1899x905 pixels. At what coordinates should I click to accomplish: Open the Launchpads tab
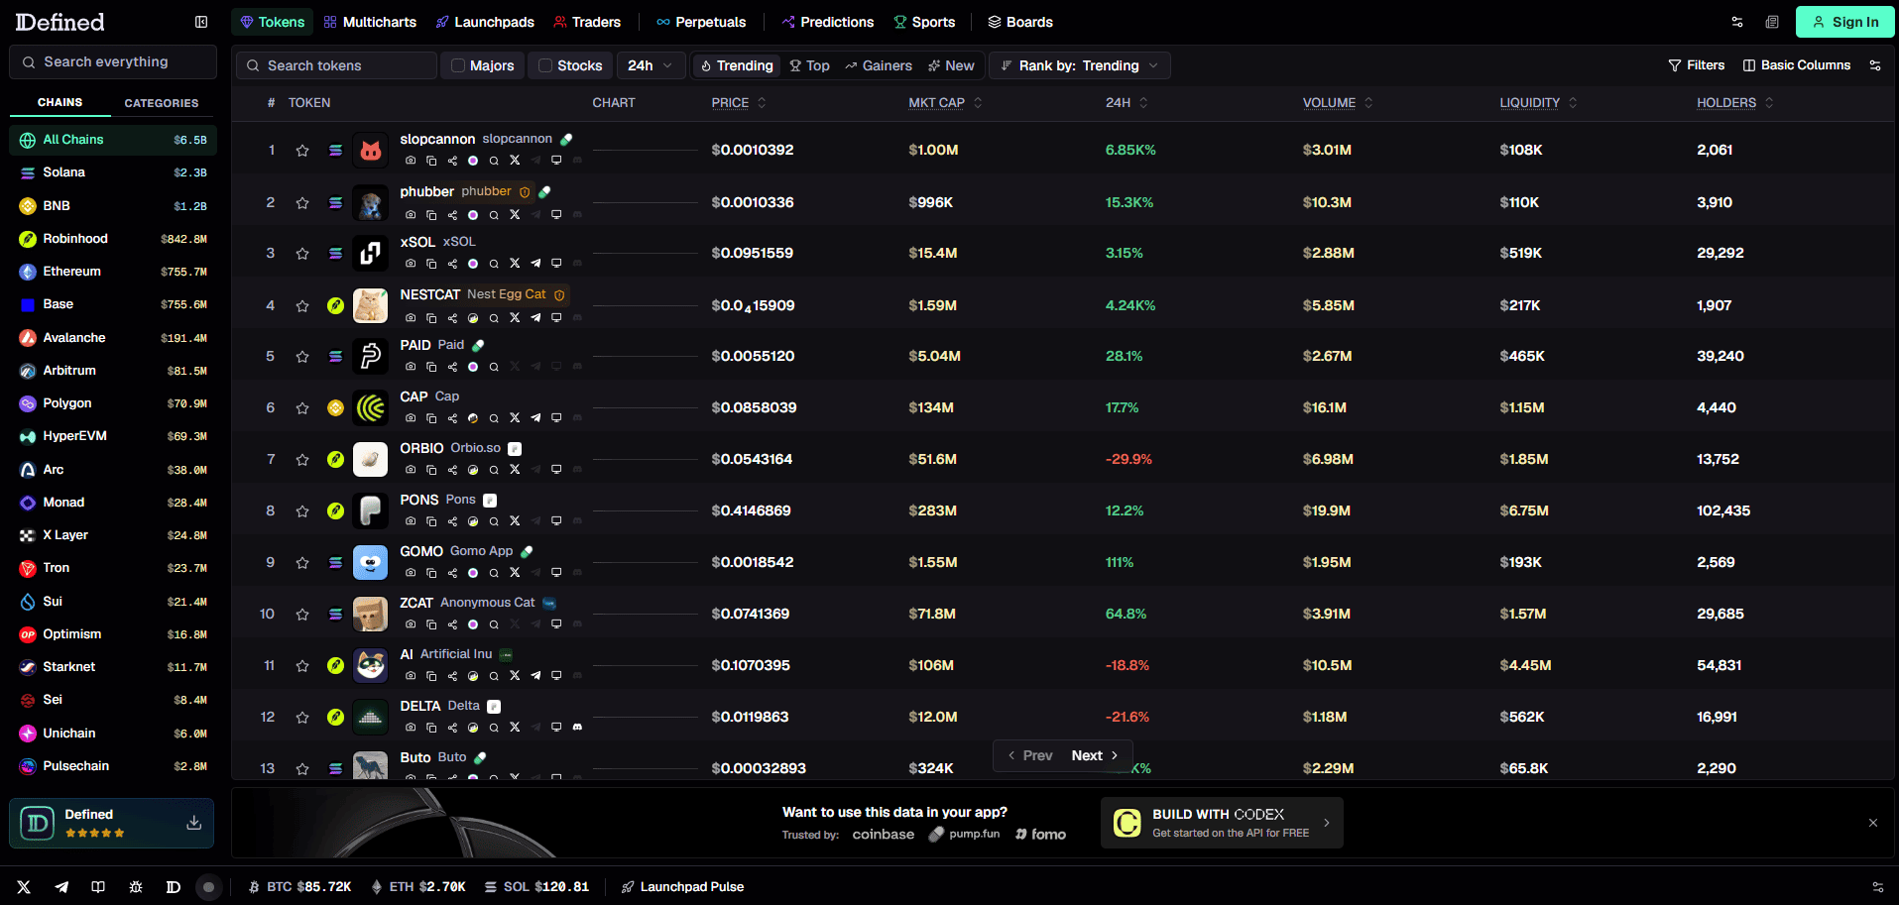(x=485, y=22)
